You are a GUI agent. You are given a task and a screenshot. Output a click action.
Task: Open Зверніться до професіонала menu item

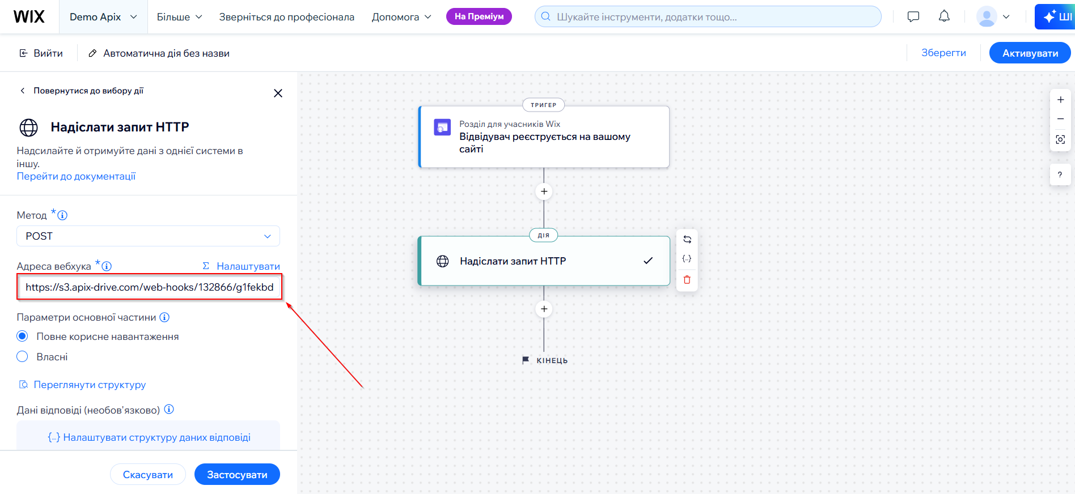coord(287,17)
